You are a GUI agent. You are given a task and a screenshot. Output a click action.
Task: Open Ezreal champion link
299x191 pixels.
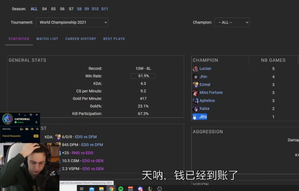[x=205, y=84]
